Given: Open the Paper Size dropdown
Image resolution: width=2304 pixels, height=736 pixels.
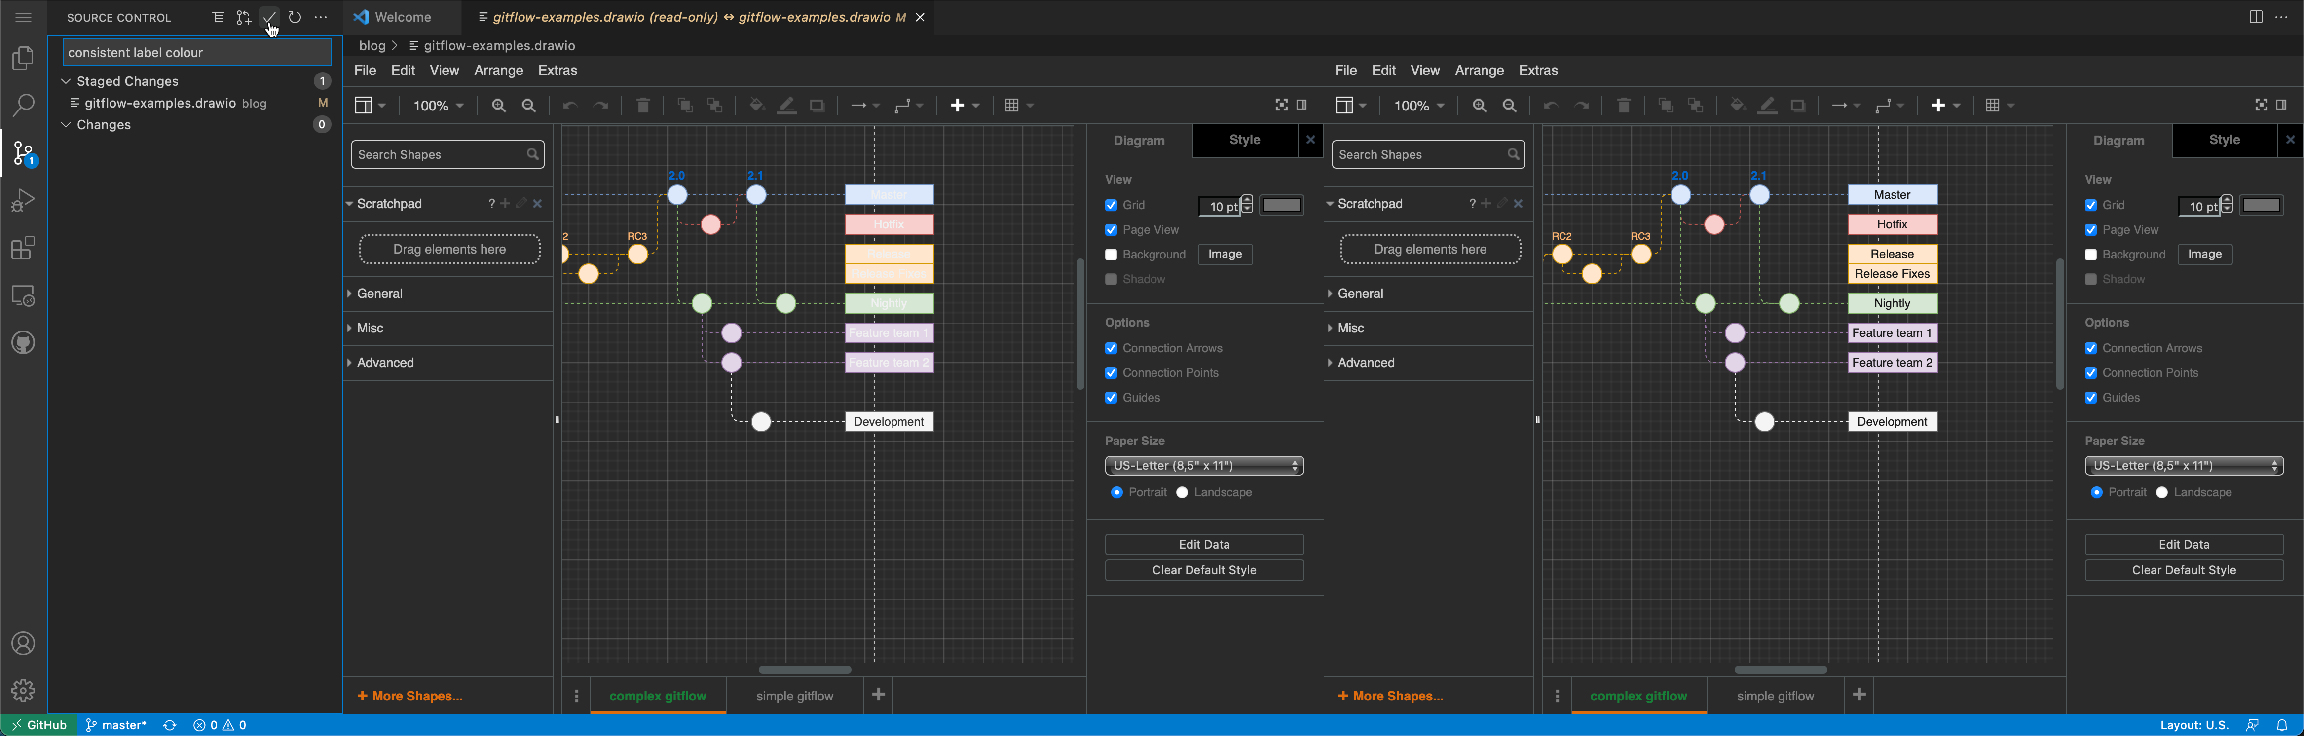Looking at the screenshot, I should 1204,465.
